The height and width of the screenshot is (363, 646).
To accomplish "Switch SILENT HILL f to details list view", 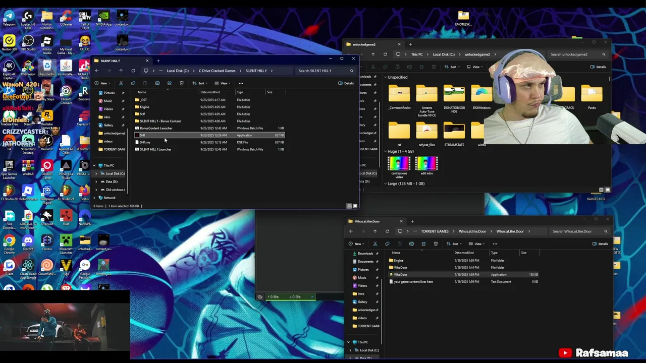I will click(349, 206).
